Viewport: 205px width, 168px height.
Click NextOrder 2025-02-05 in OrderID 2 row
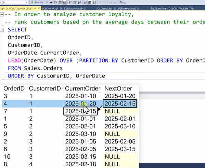(x=120, y=141)
